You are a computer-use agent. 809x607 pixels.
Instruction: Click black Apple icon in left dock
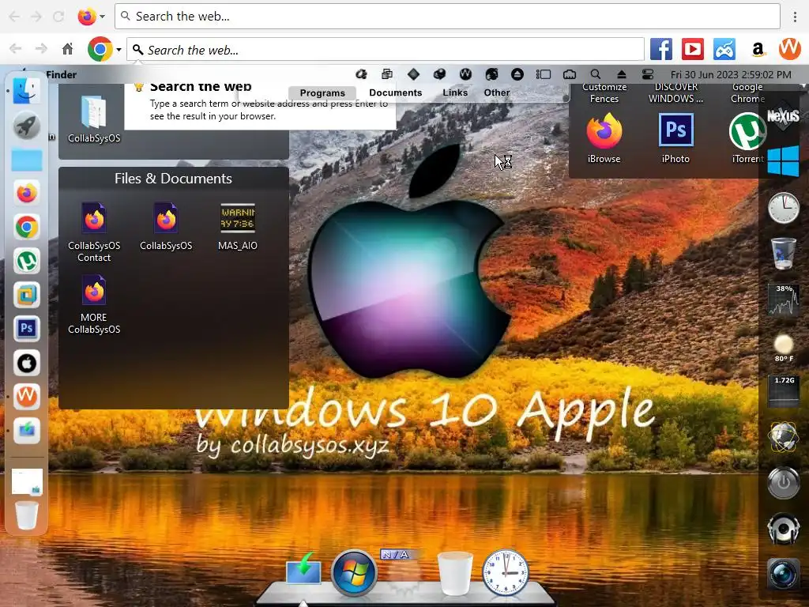26,363
